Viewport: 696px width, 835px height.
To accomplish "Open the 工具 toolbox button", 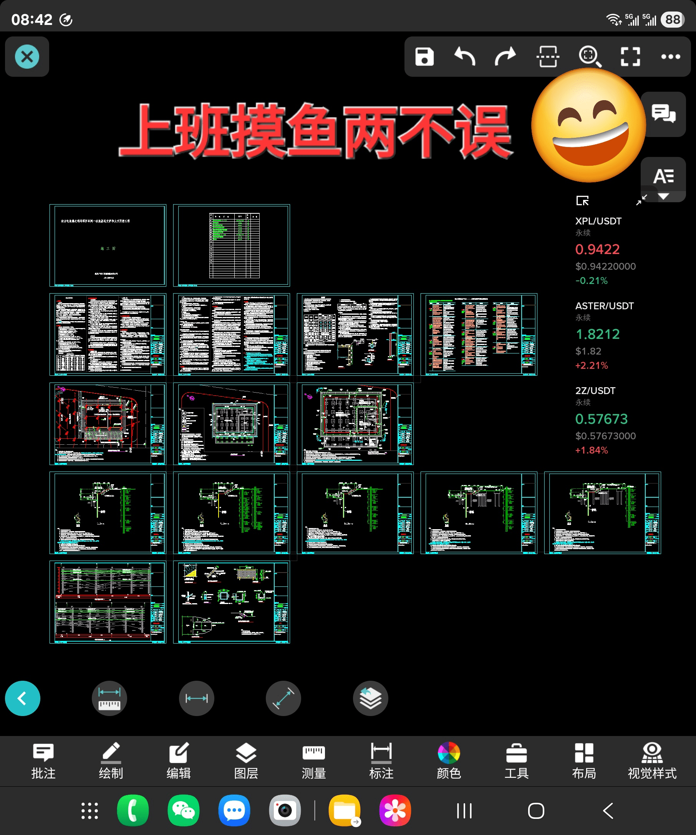I will [x=517, y=761].
